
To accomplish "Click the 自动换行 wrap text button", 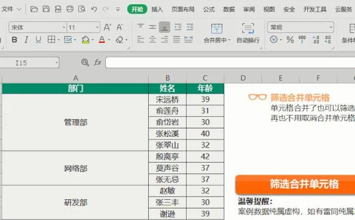I will coord(248,33).
